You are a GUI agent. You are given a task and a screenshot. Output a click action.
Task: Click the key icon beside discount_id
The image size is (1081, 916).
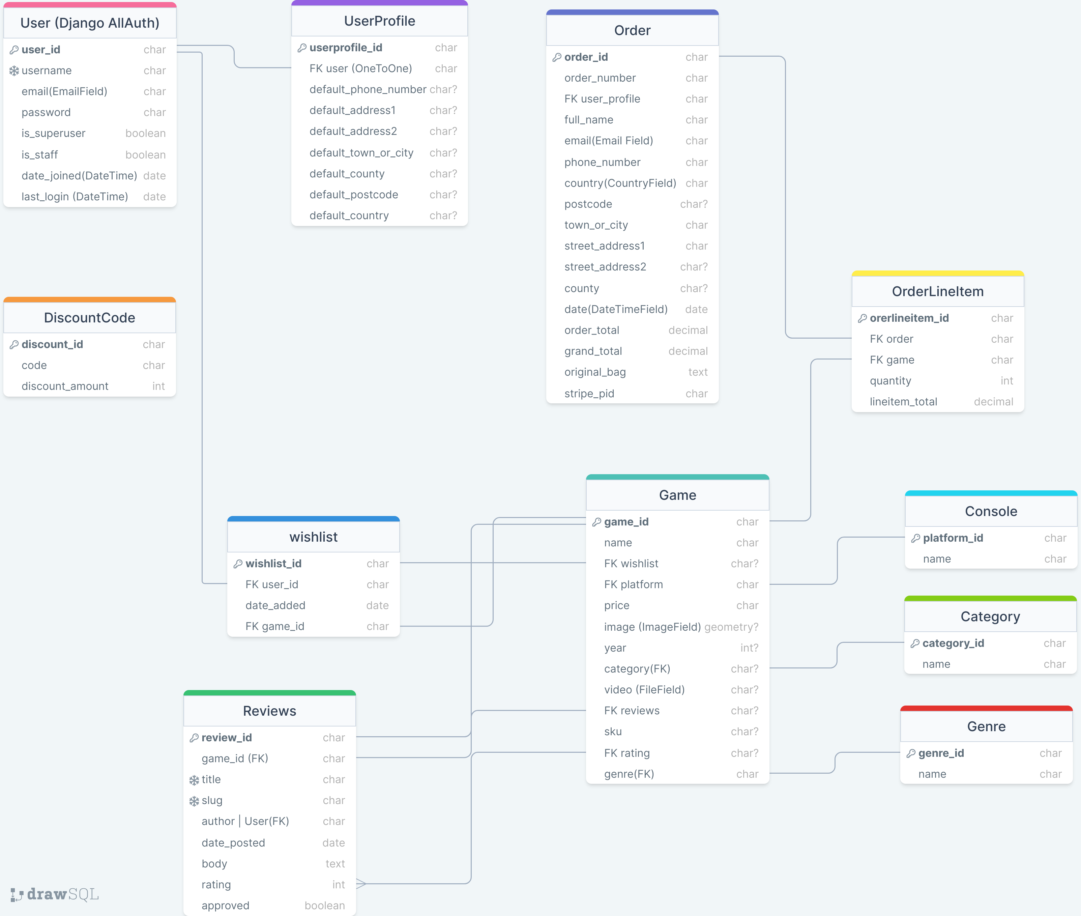coord(14,344)
